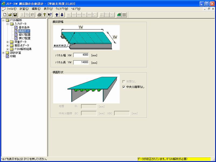Toggle the 中央分離帯なし checkbox
This screenshot has height=162, width=216.
[x=124, y=87]
